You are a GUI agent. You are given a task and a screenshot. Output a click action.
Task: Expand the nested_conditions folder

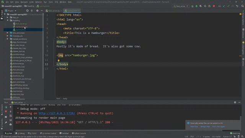pos(8,39)
